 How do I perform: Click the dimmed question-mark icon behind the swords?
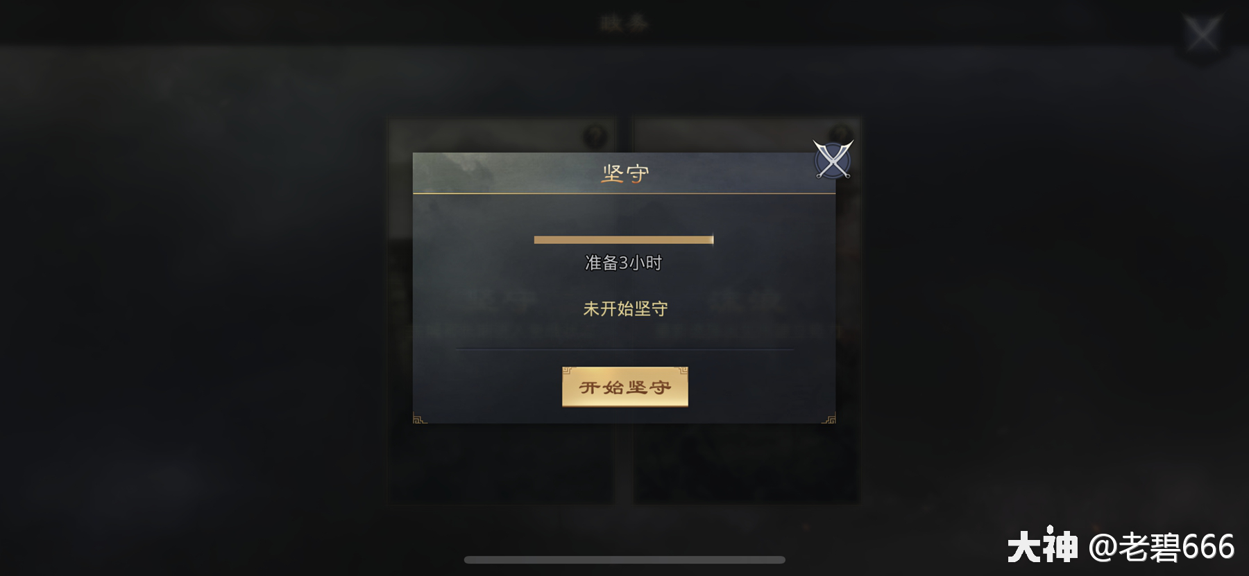pos(842,134)
